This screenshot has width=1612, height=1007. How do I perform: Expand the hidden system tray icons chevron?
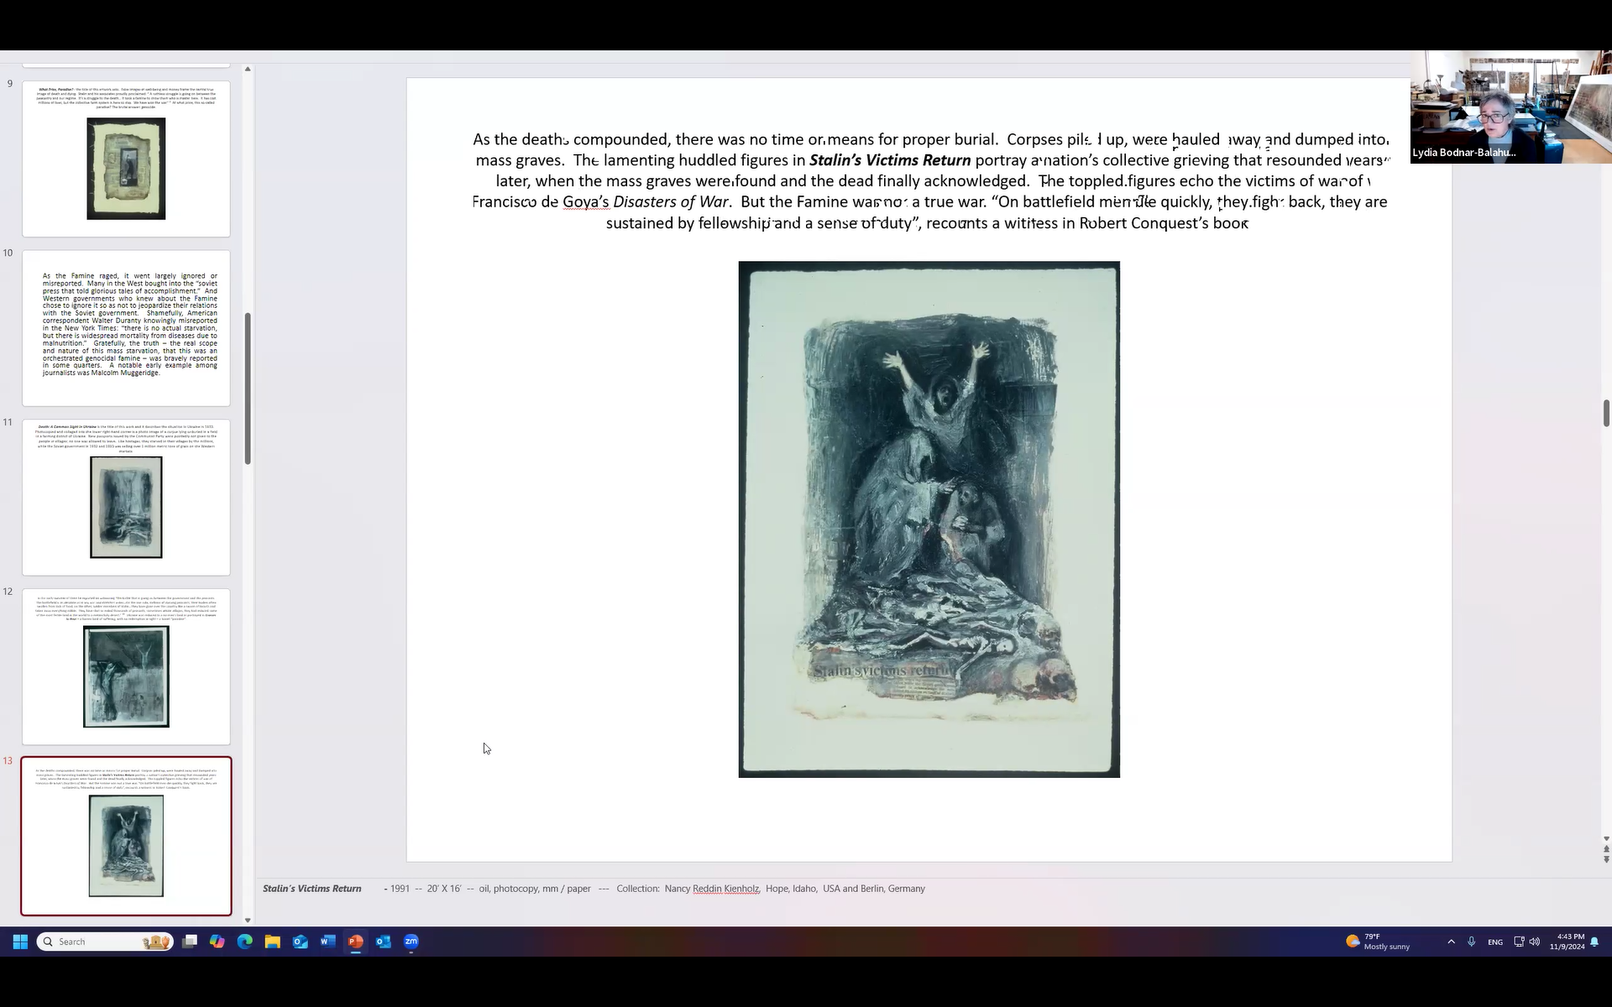[x=1451, y=942]
